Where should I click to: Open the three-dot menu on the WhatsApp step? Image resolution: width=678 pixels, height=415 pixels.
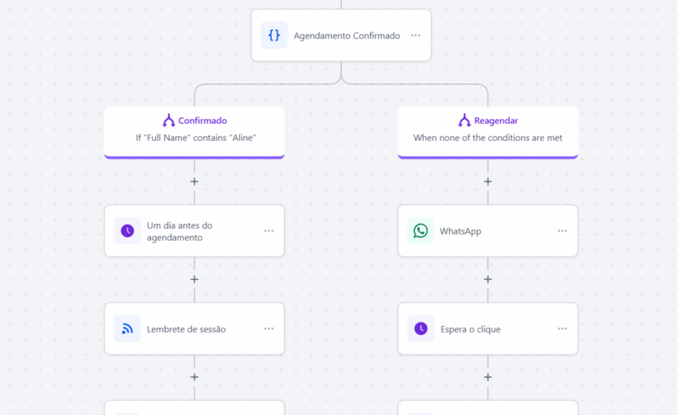(x=562, y=231)
